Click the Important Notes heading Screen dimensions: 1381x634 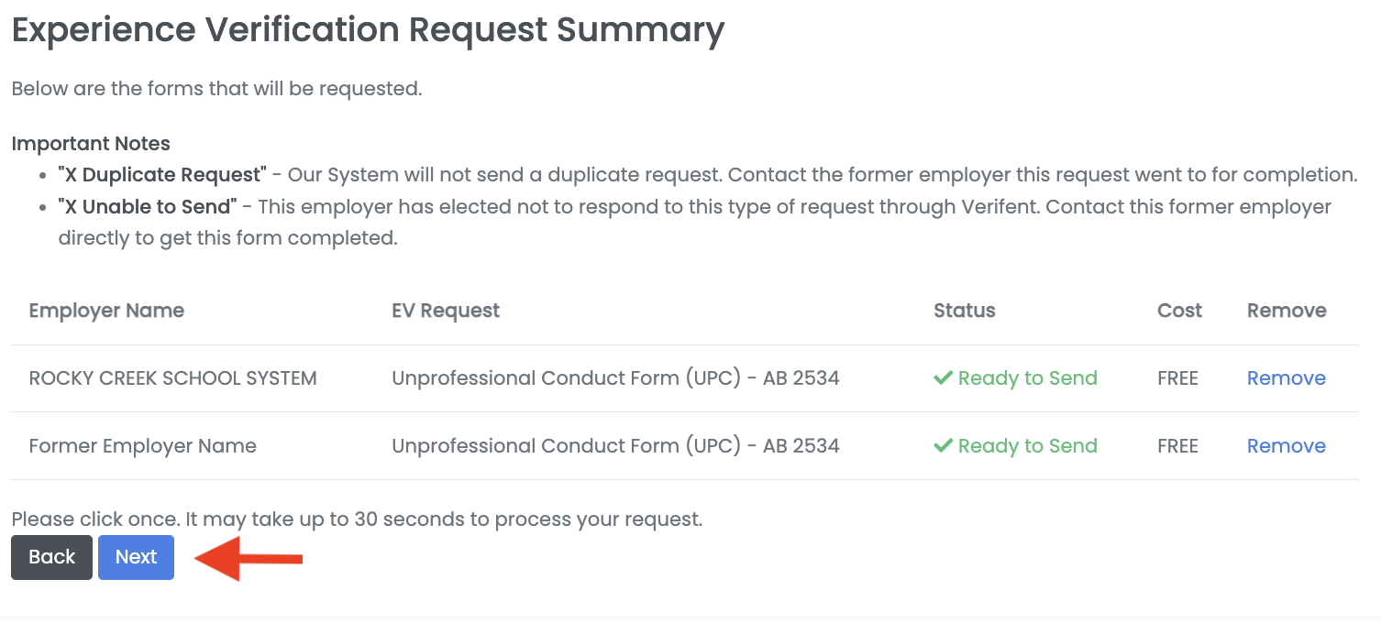click(x=91, y=144)
